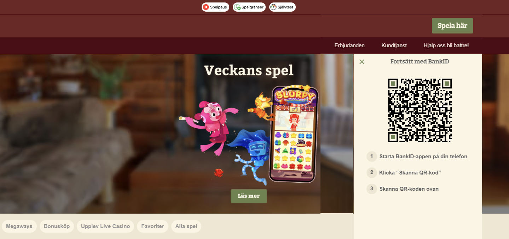
Task: Click the Självtest gauge icon
Action: pos(273,7)
